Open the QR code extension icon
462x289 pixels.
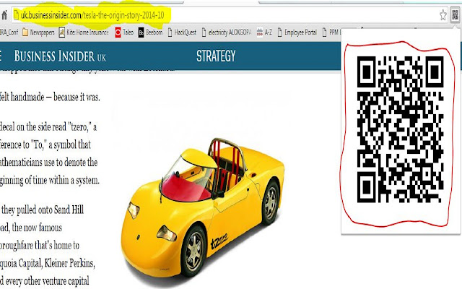(x=455, y=14)
